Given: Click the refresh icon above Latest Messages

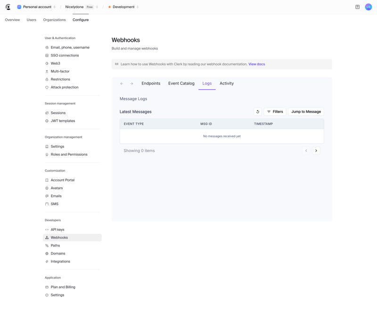Looking at the screenshot, I should [257, 111].
